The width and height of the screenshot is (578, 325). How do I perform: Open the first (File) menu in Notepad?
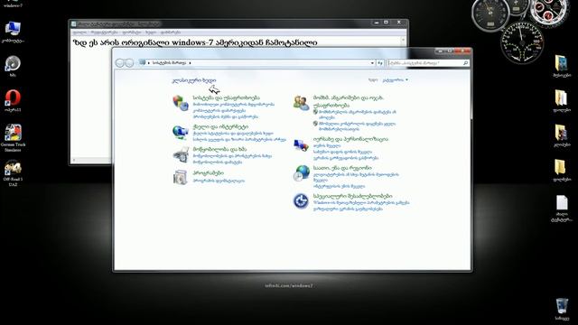pyautogui.click(x=79, y=32)
